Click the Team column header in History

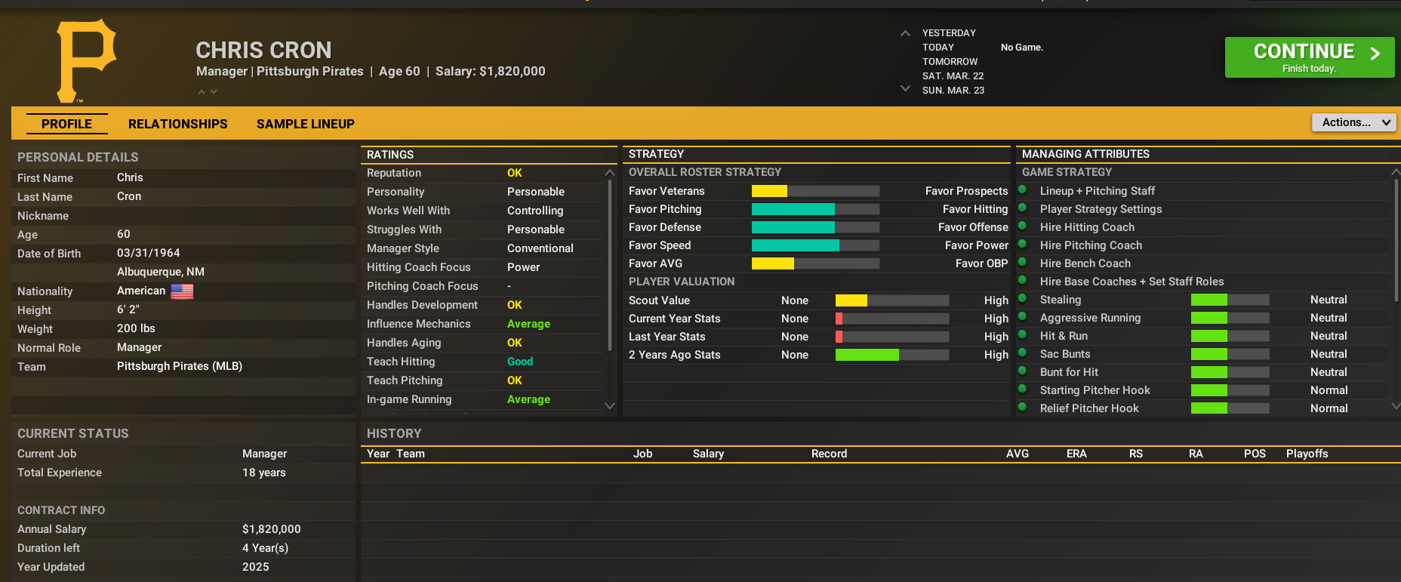click(x=411, y=454)
